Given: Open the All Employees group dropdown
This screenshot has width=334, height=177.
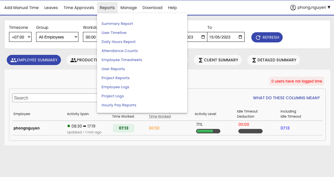Looking at the screenshot, I should pos(57,37).
